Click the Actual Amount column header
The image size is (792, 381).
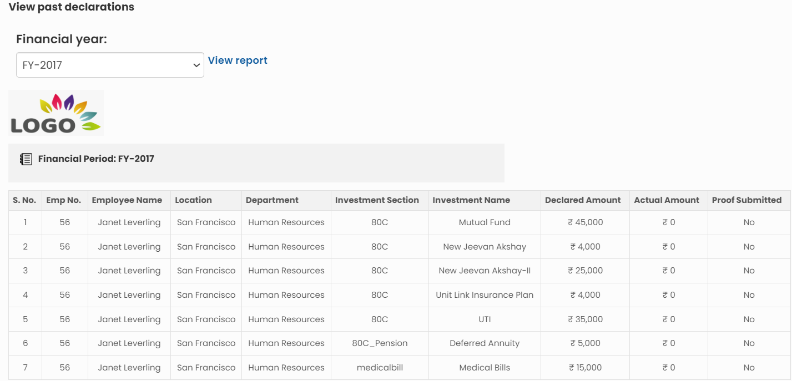(667, 200)
